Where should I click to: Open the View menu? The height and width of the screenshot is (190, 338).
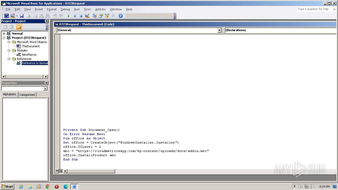pyautogui.click(x=27, y=9)
